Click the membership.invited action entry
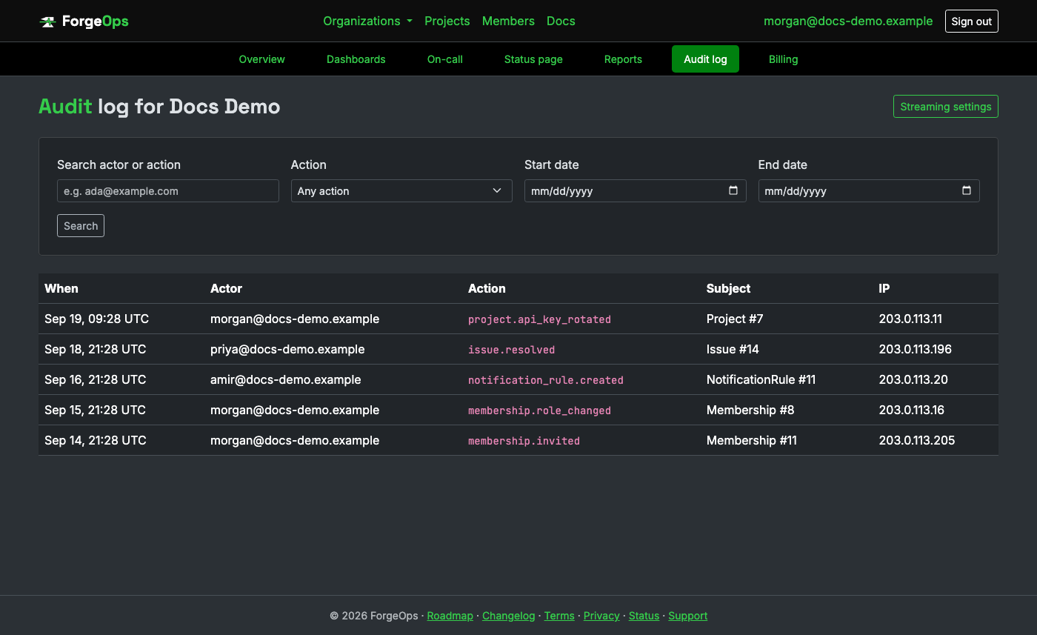 524,441
